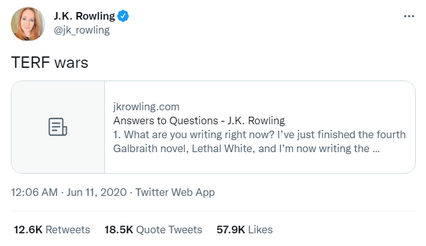Click the jkrowling.com domain text

[146, 107]
